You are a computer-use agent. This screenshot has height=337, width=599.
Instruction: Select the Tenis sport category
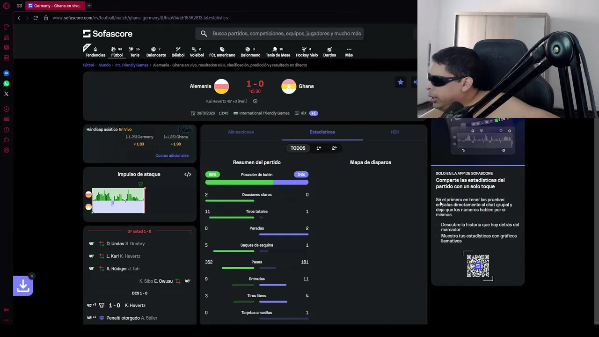click(x=135, y=52)
